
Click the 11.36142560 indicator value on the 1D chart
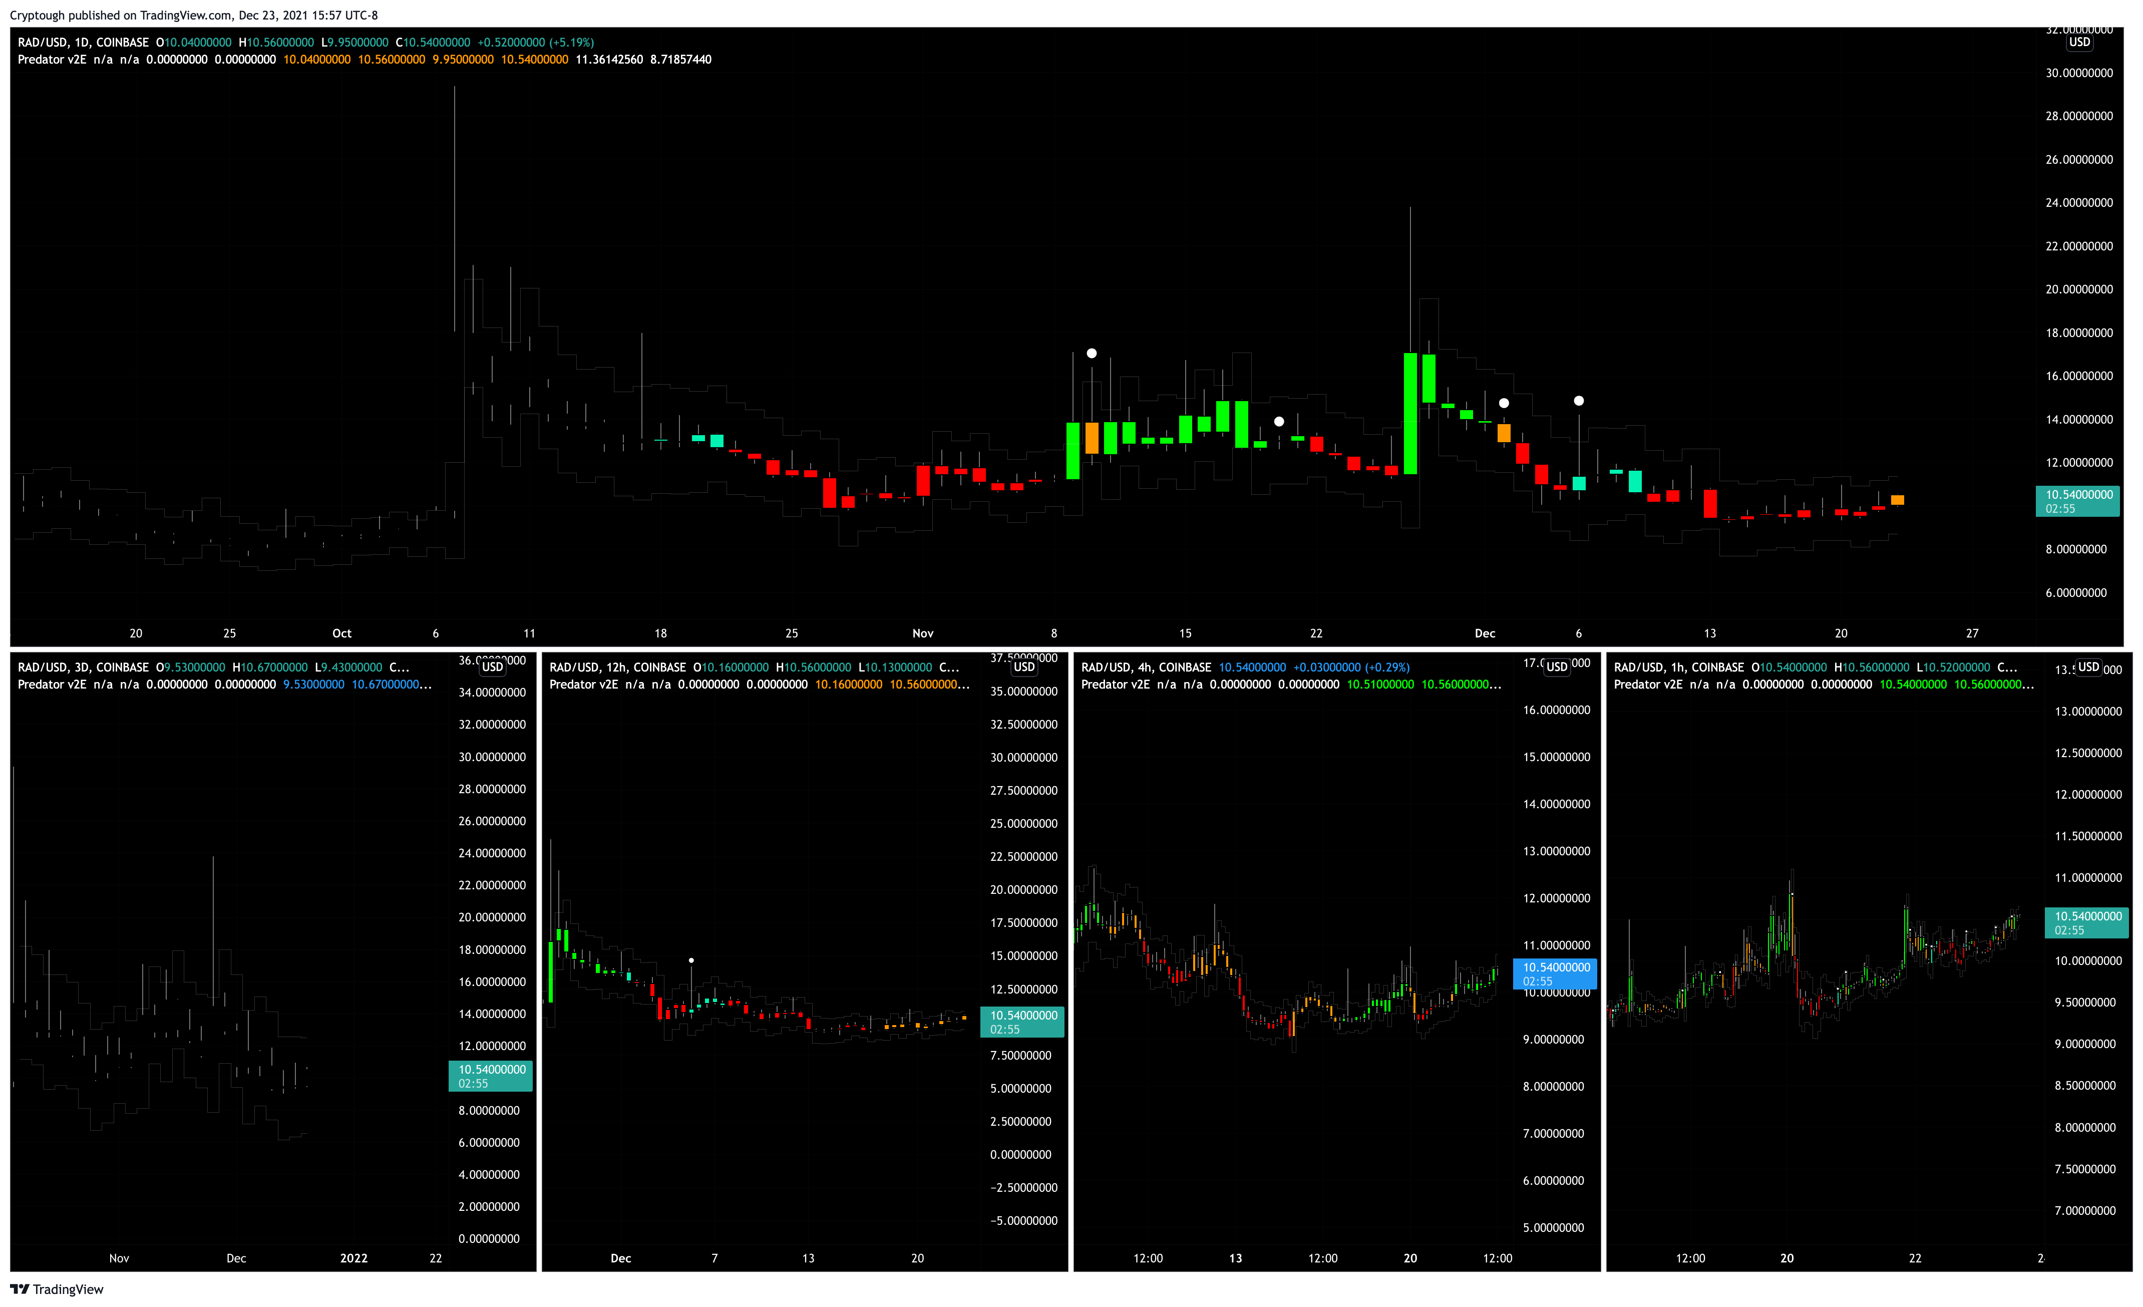(x=610, y=59)
